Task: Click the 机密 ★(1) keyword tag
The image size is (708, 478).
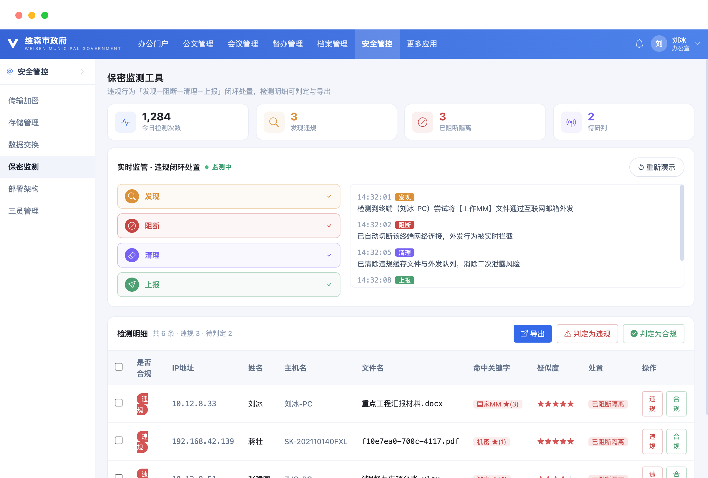Action: (491, 442)
